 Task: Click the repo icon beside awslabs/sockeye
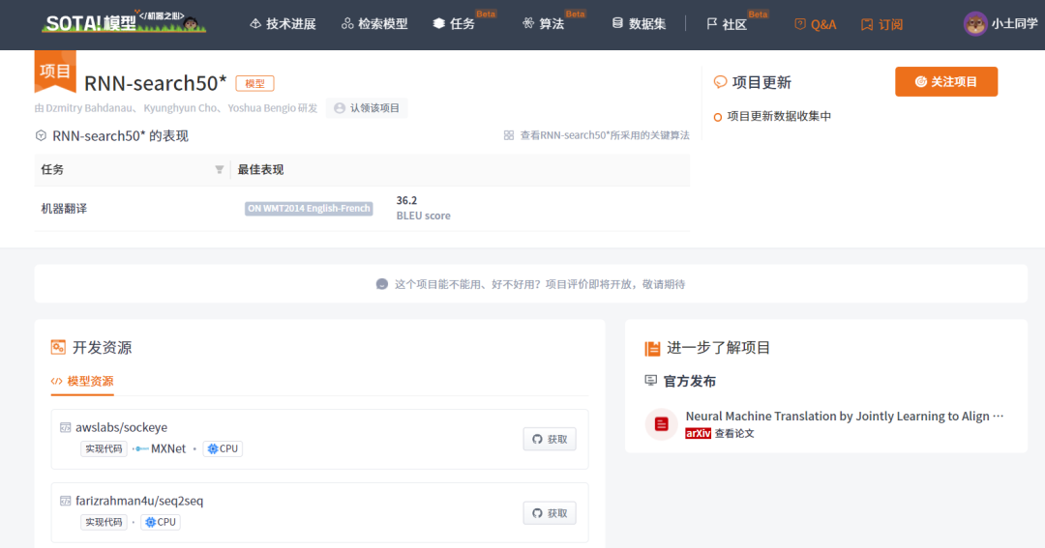coord(66,427)
